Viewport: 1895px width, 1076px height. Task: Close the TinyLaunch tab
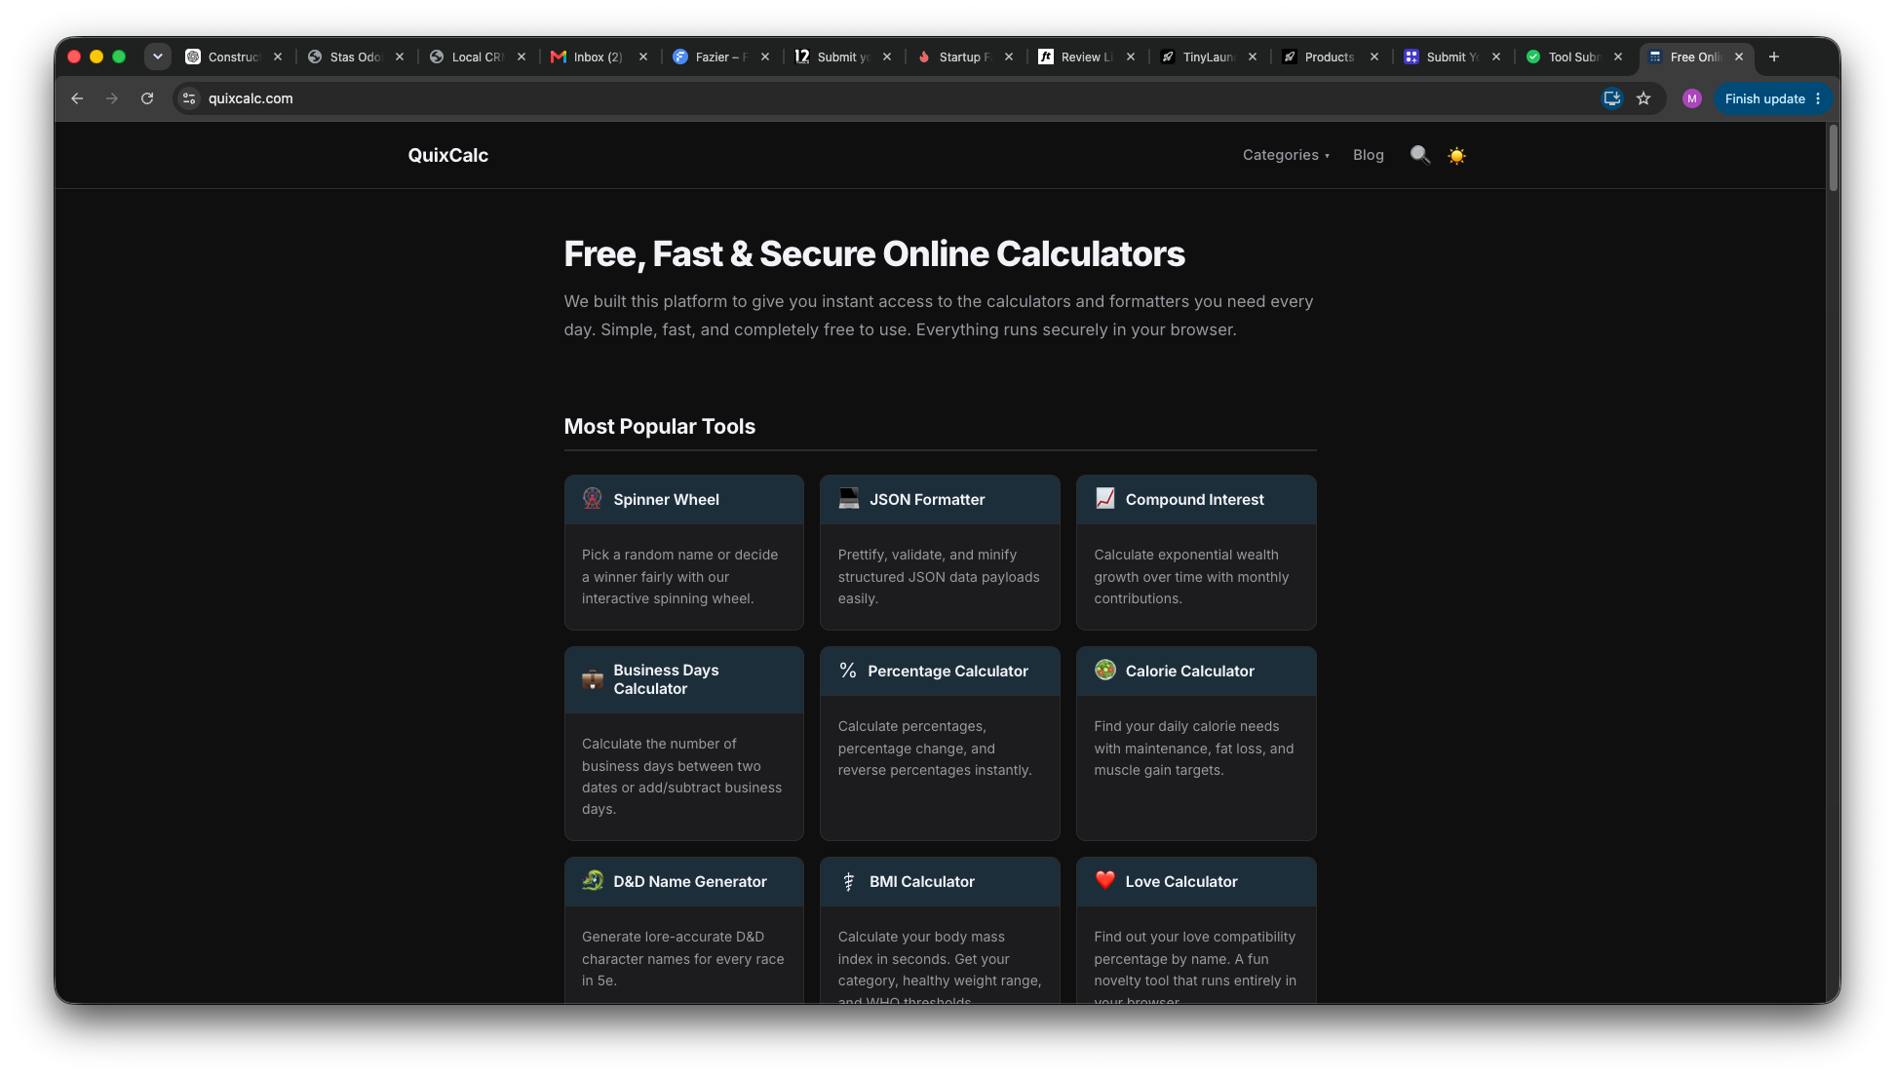pyautogui.click(x=1253, y=57)
